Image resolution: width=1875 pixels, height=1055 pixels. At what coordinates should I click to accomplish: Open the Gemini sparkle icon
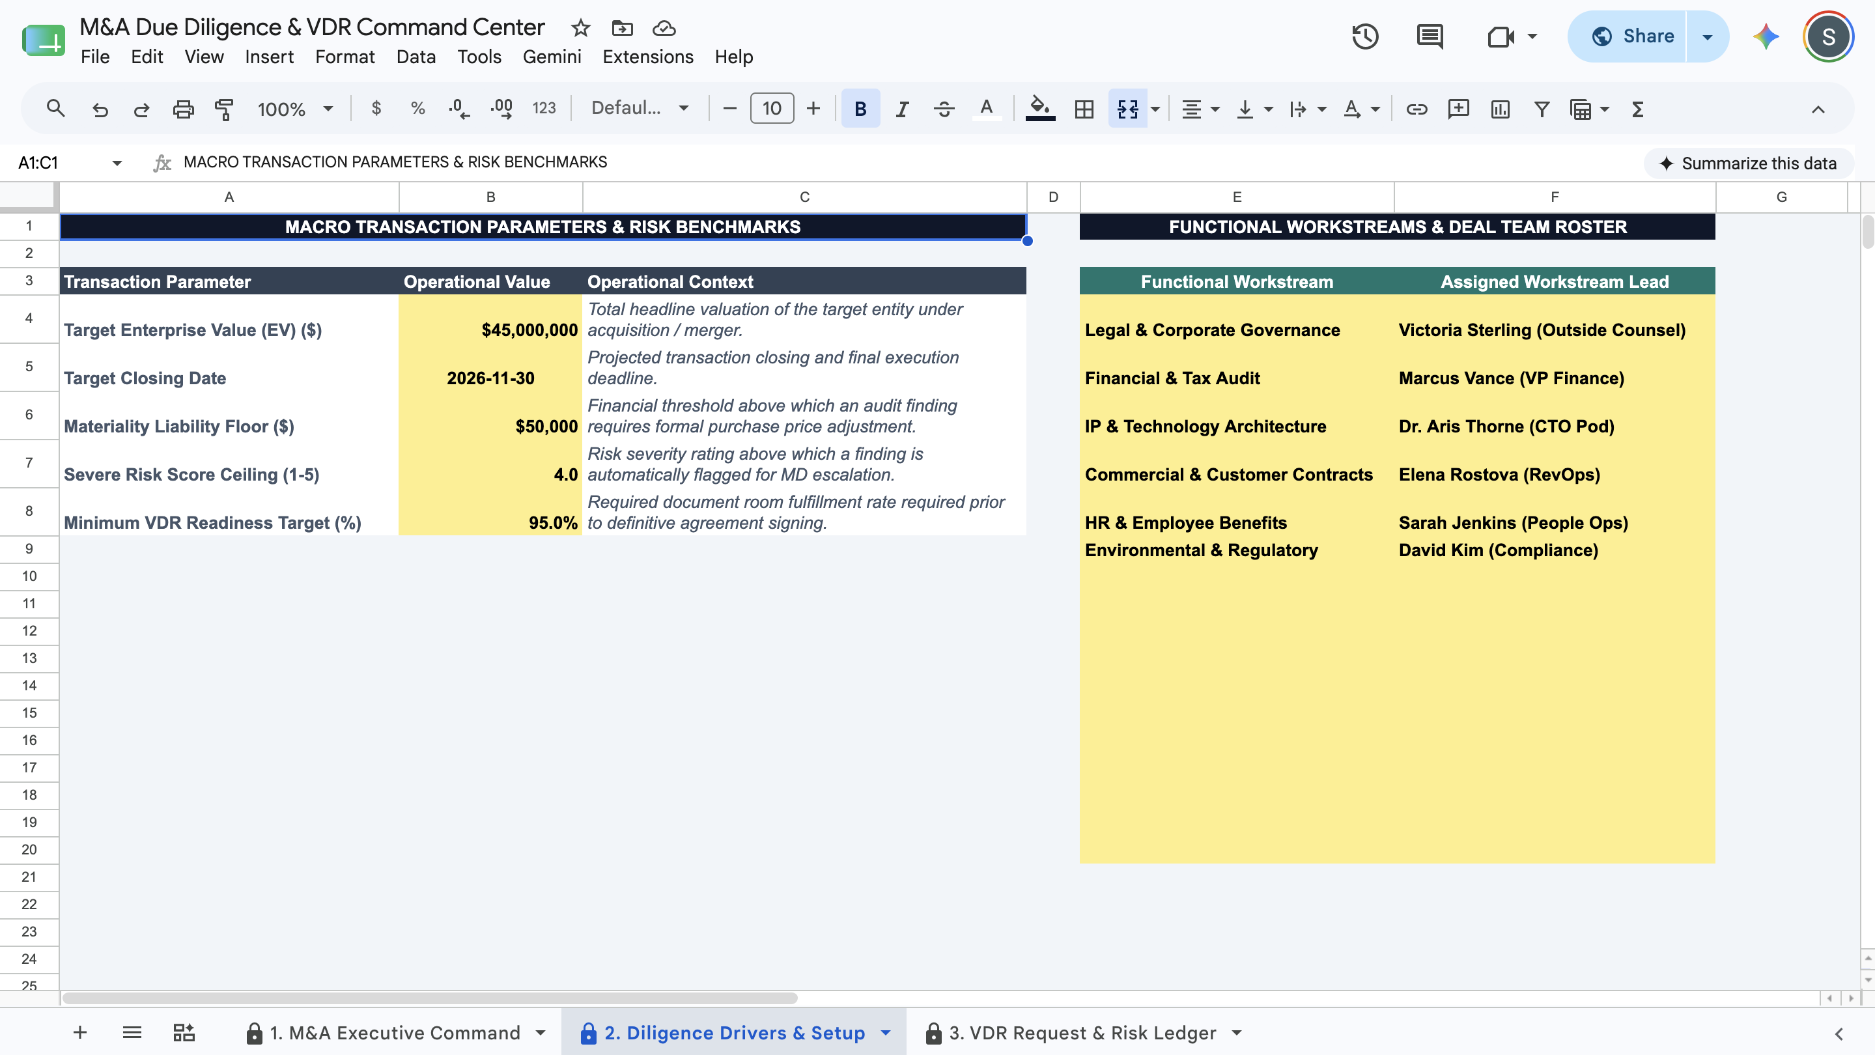1766,36
